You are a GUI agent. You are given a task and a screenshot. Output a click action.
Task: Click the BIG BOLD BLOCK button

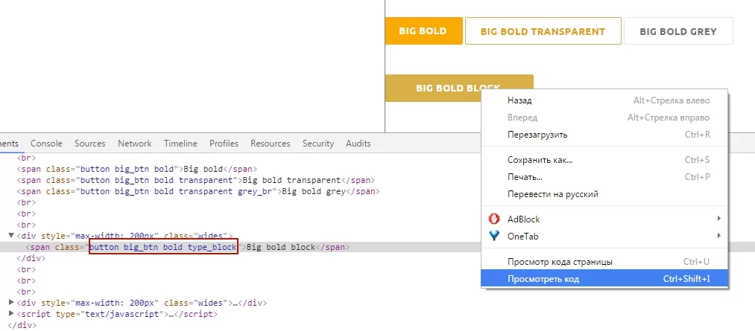pos(459,88)
